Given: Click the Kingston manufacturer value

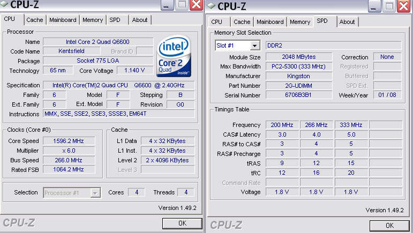Looking at the screenshot, I should (x=299, y=76).
